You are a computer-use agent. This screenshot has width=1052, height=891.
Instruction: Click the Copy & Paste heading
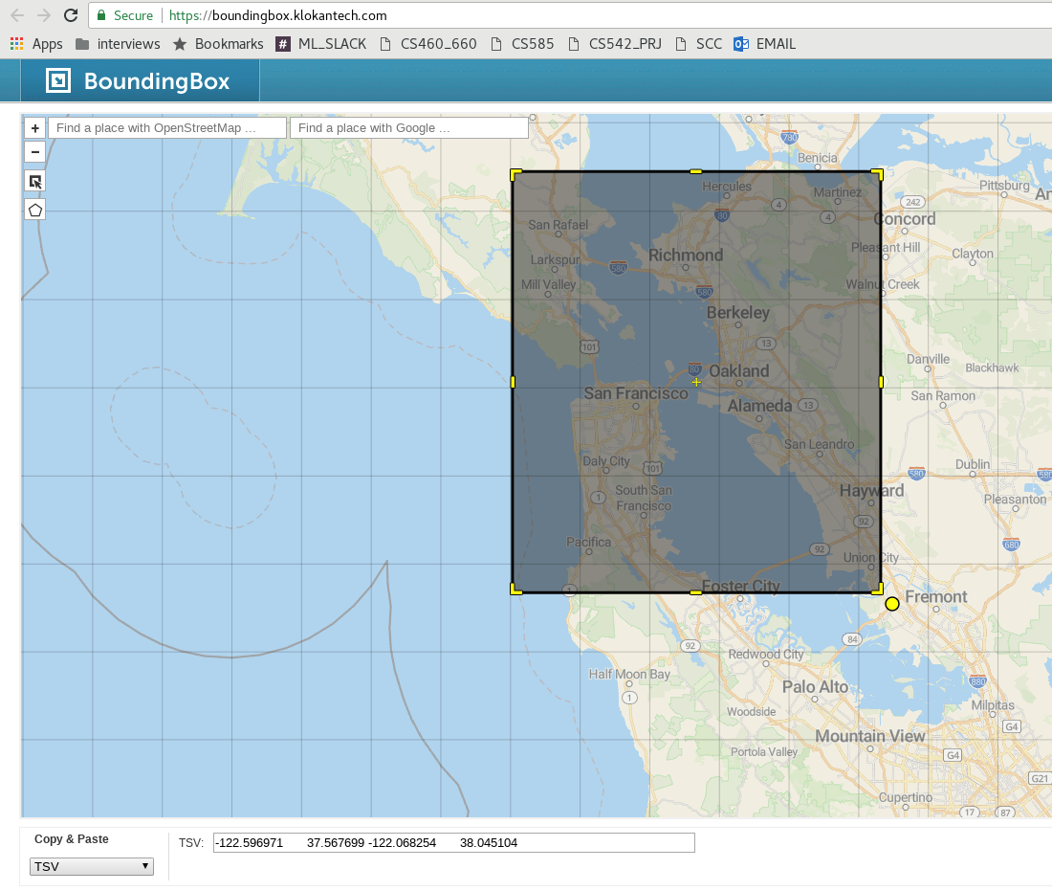tap(71, 838)
